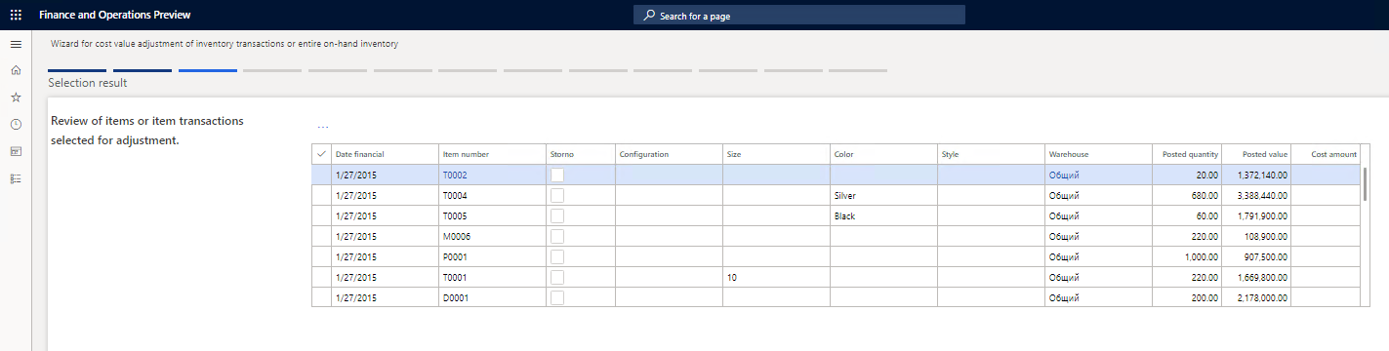The image size is (1389, 351).
Task: Open Item number column header menu
Action: 492,154
